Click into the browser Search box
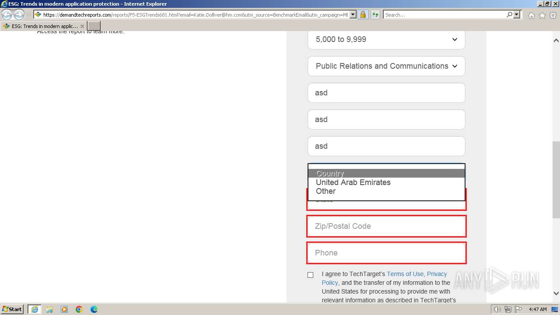Viewport: 560px width, 315px height. (x=444, y=14)
